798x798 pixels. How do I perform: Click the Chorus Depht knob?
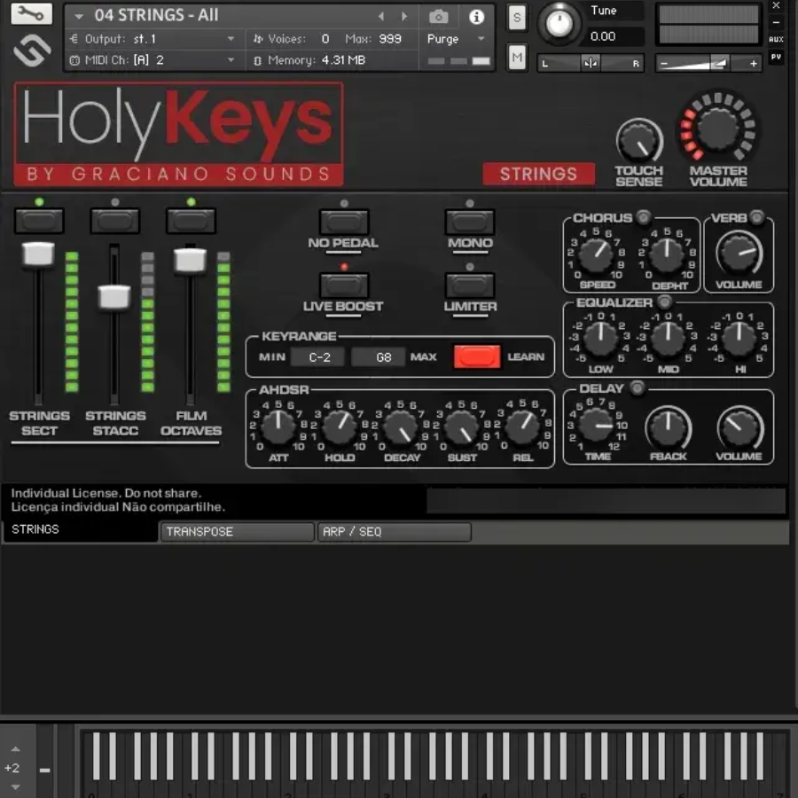[667, 255]
